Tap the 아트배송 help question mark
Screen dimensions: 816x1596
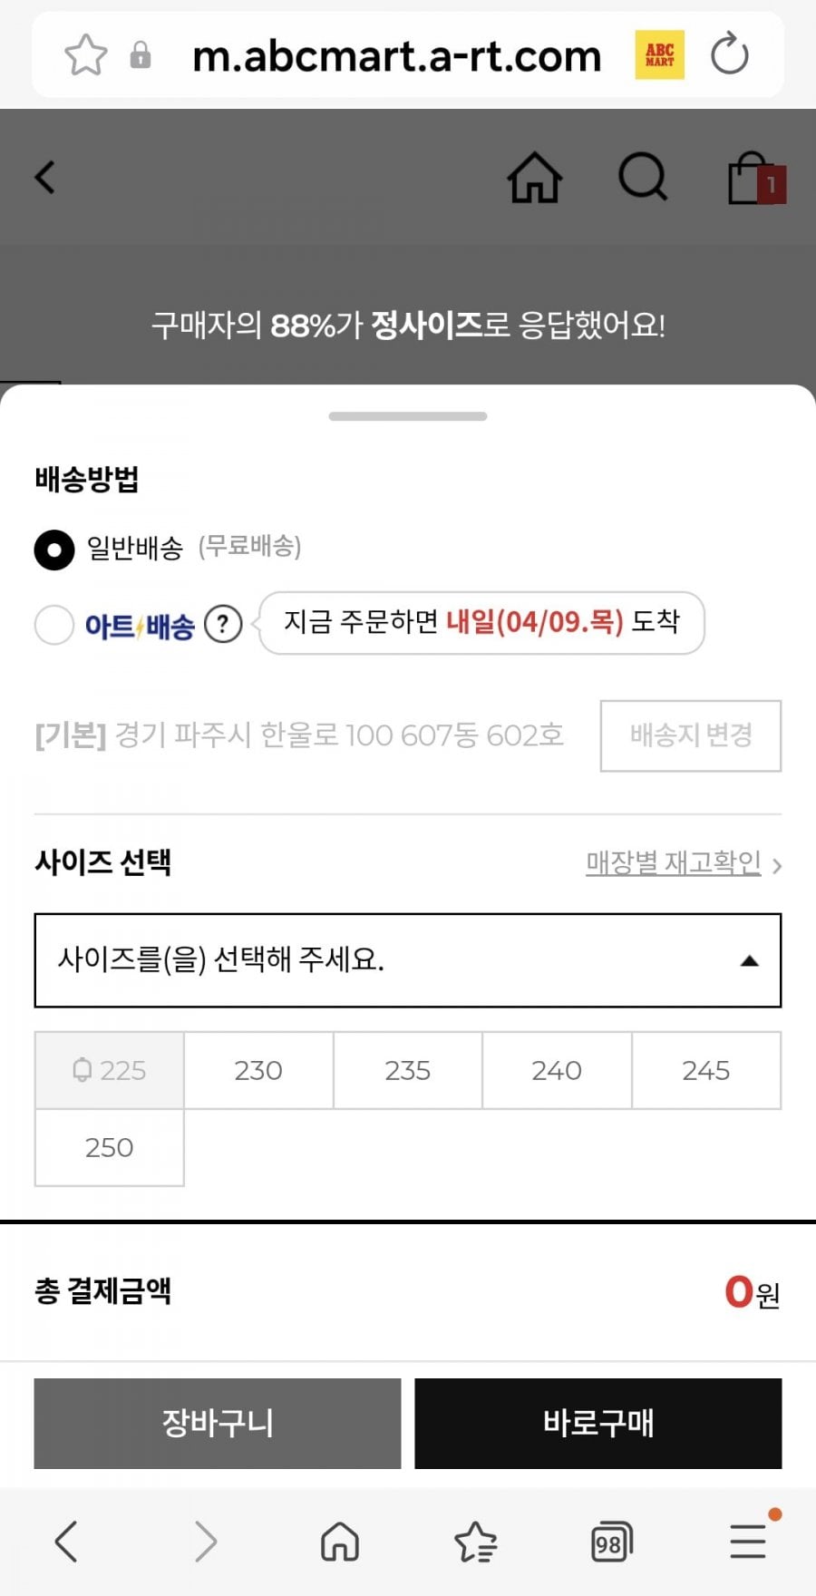(223, 624)
